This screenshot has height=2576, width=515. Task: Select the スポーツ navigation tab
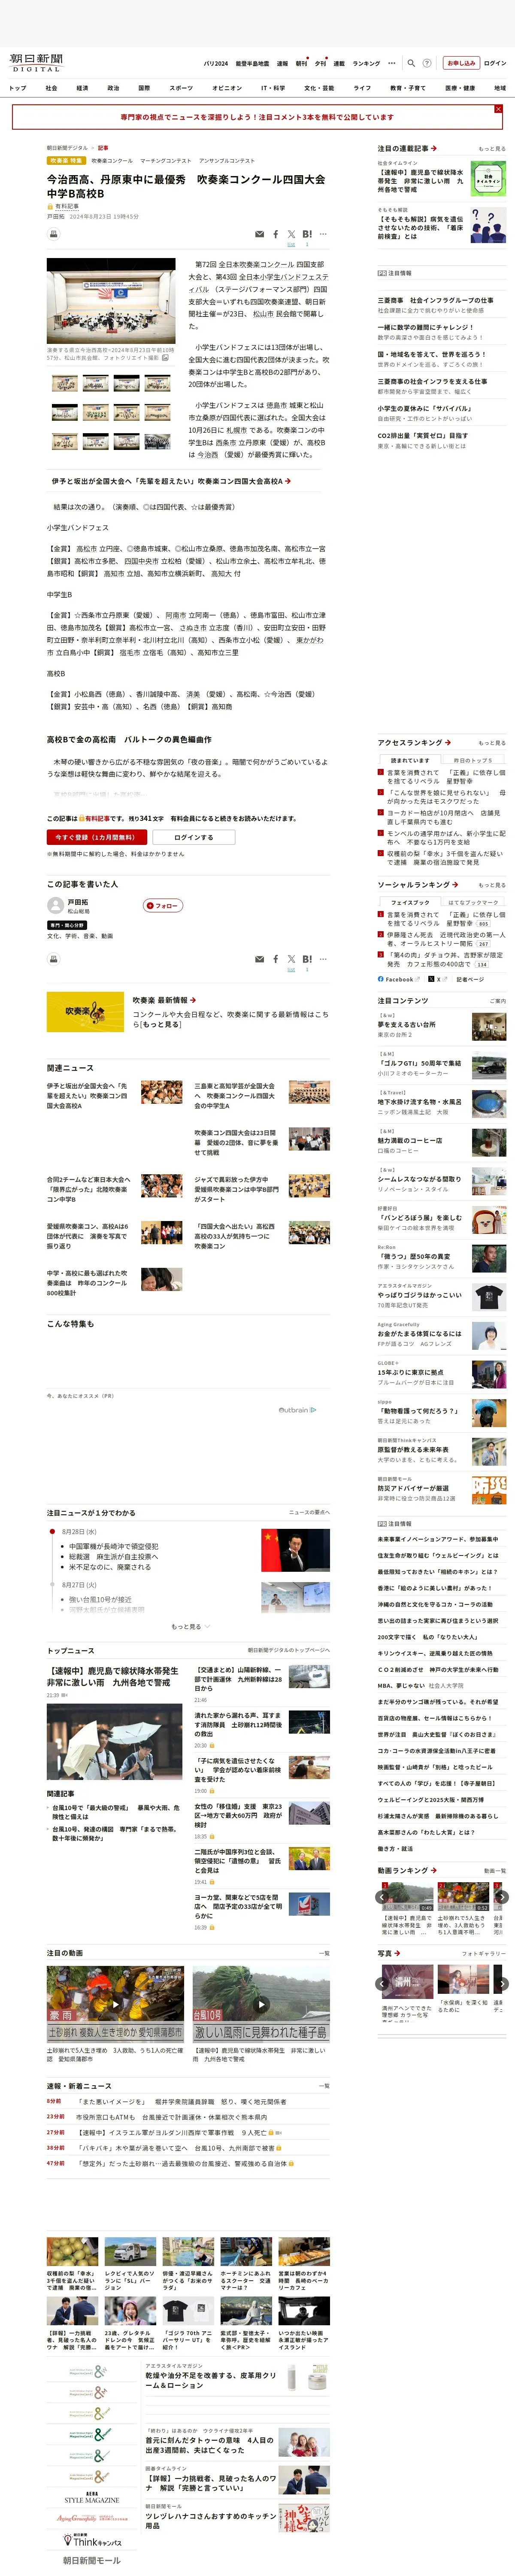pyautogui.click(x=181, y=88)
